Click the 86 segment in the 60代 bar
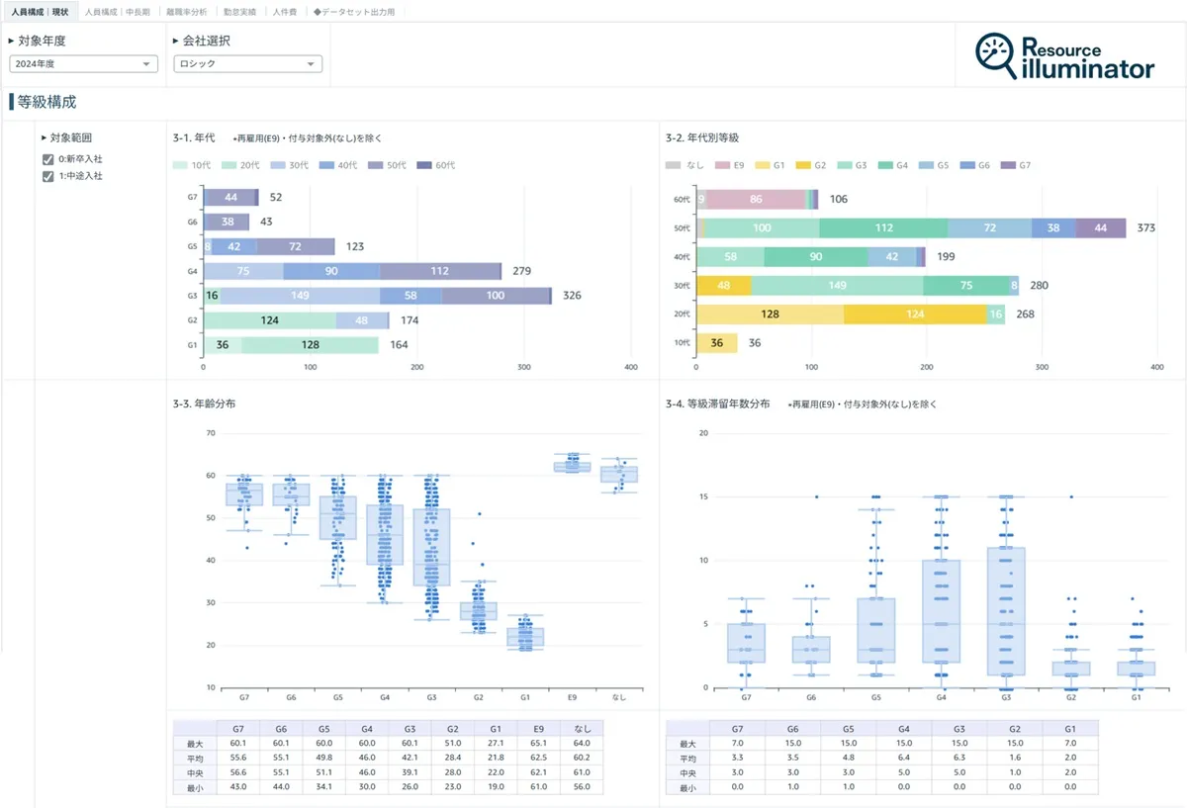This screenshot has width=1187, height=808. click(756, 199)
